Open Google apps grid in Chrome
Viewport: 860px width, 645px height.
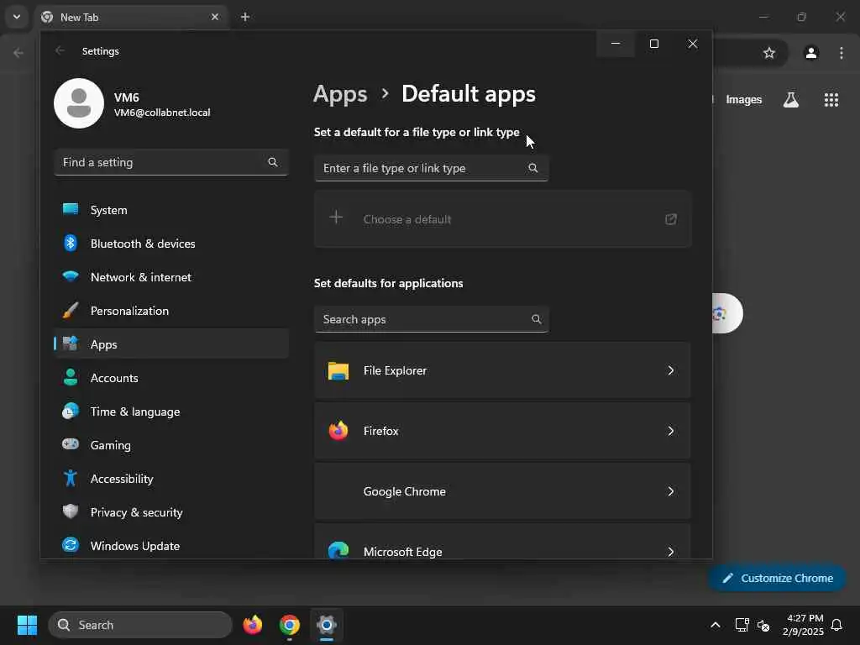(x=831, y=100)
